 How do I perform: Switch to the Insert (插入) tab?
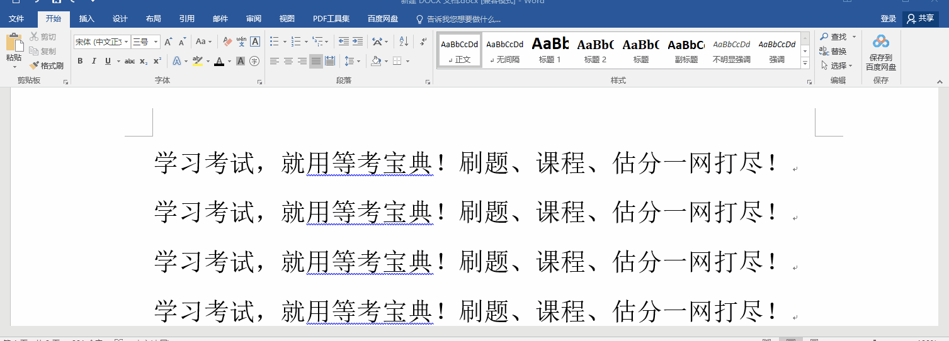coord(87,19)
